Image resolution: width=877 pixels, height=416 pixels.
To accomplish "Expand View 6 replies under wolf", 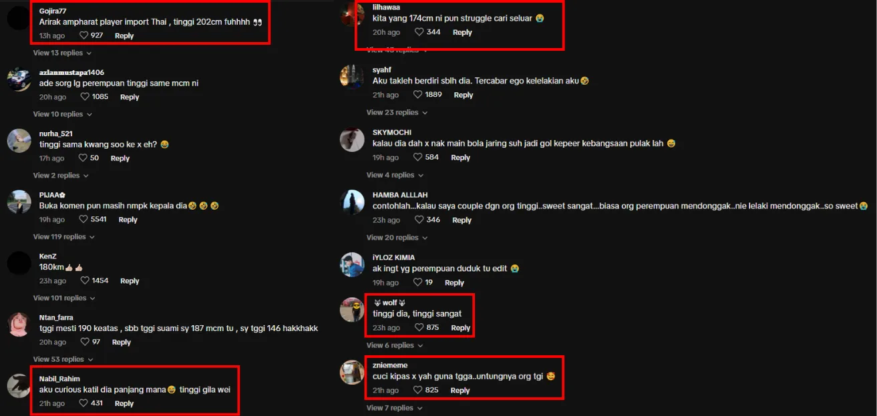I will [x=395, y=346].
